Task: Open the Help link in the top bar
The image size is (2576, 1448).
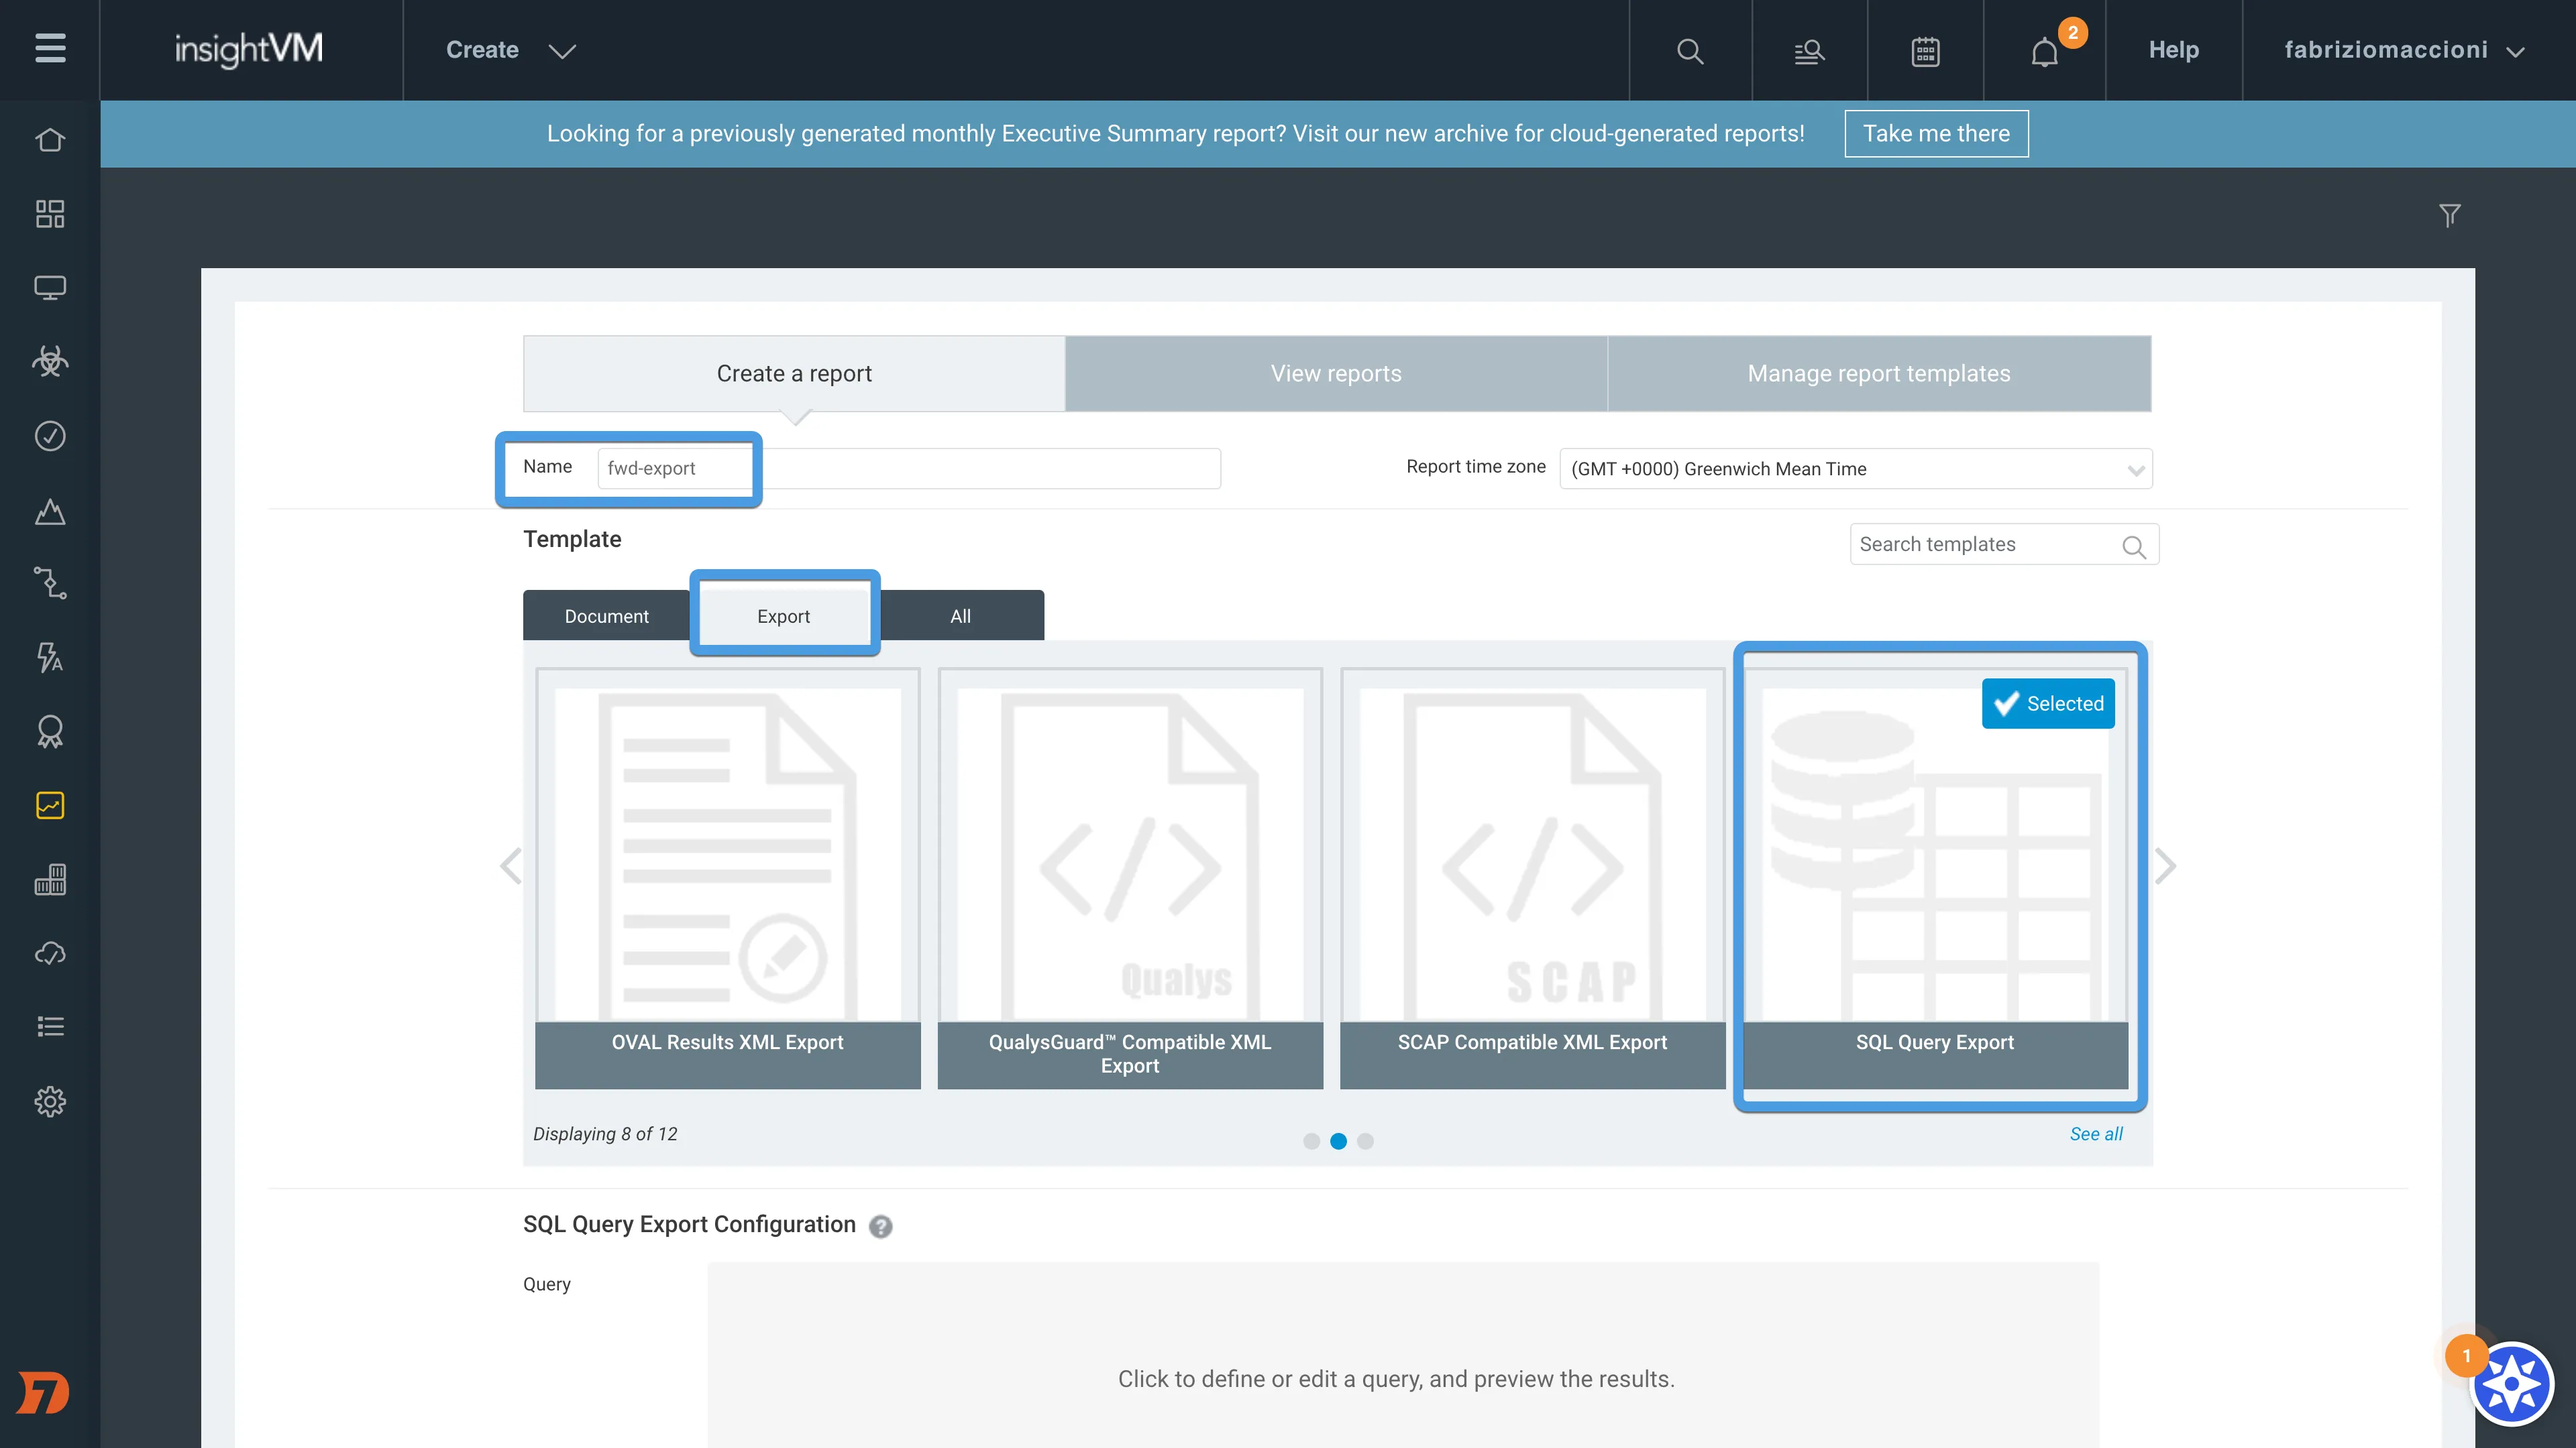Action: click(x=2174, y=50)
